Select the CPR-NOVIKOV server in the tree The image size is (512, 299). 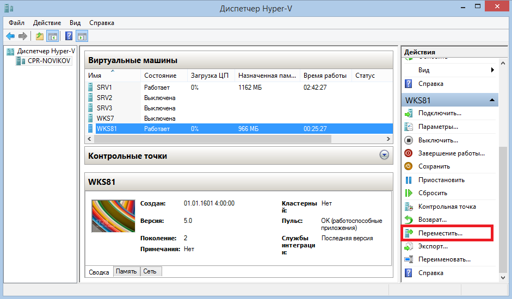[49, 61]
